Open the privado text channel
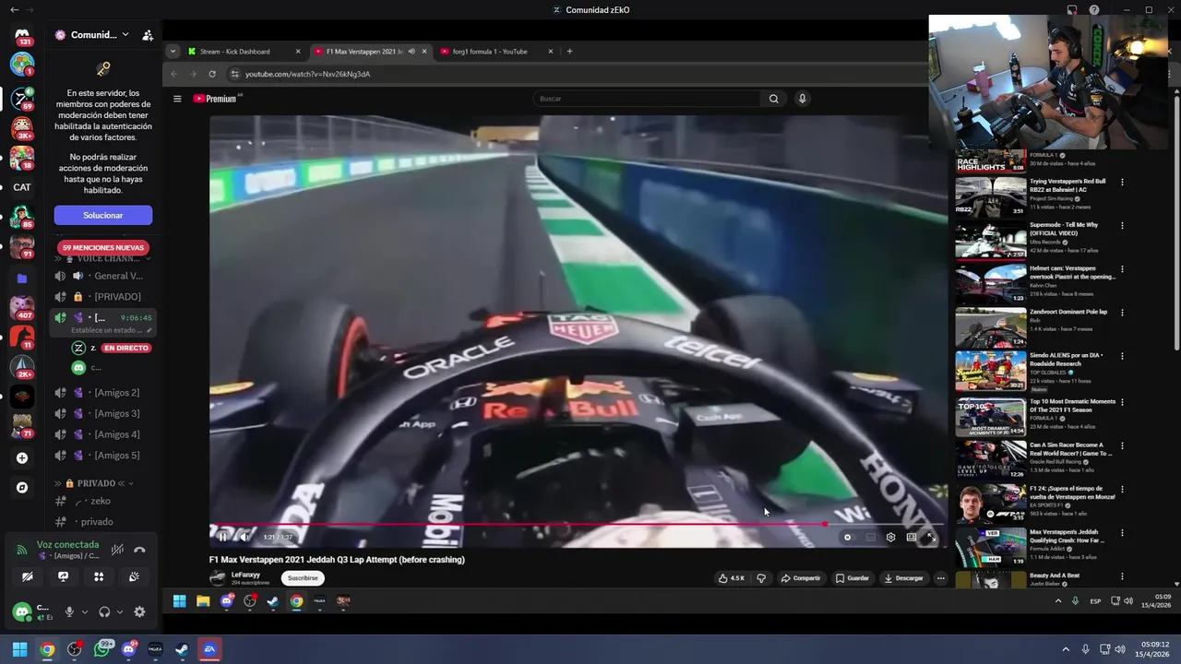1181x664 pixels. pyautogui.click(x=103, y=522)
